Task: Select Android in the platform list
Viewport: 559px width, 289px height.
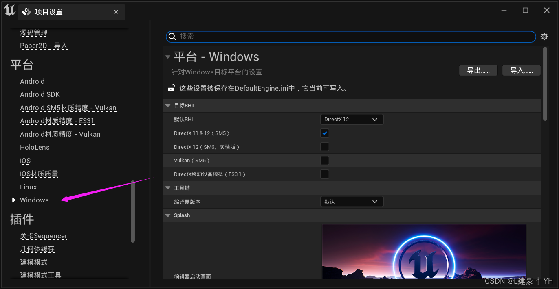Action: coord(32,81)
